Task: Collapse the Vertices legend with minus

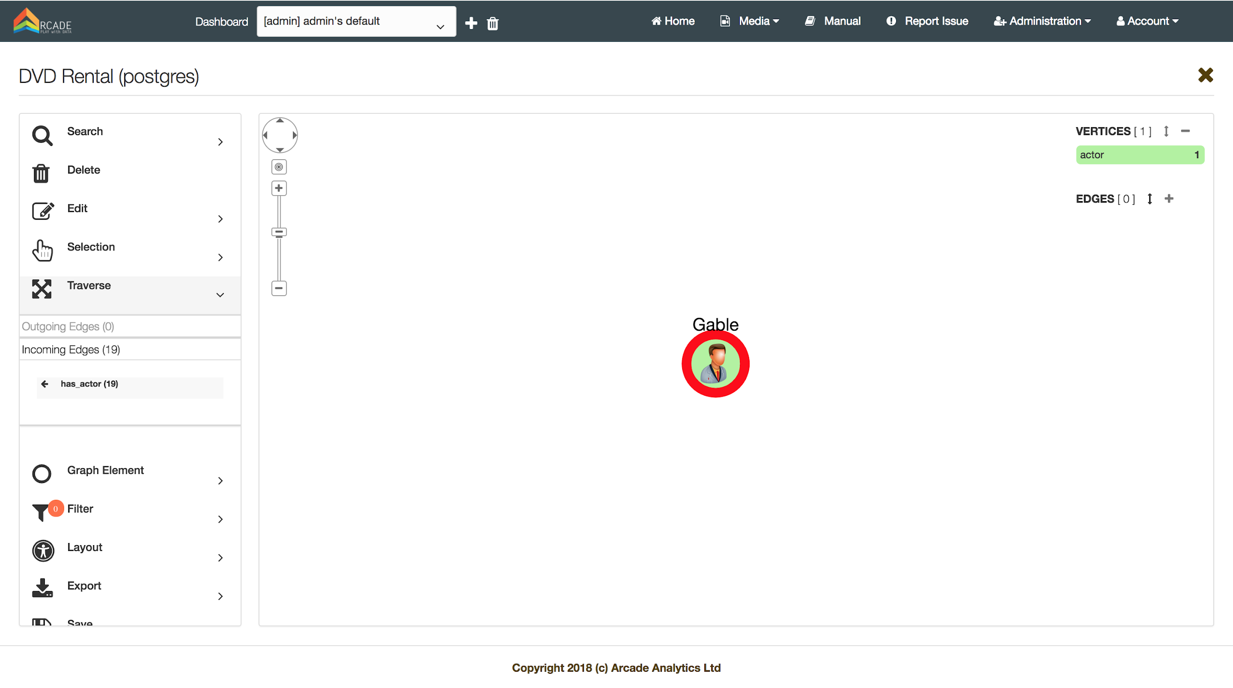Action: (x=1185, y=131)
